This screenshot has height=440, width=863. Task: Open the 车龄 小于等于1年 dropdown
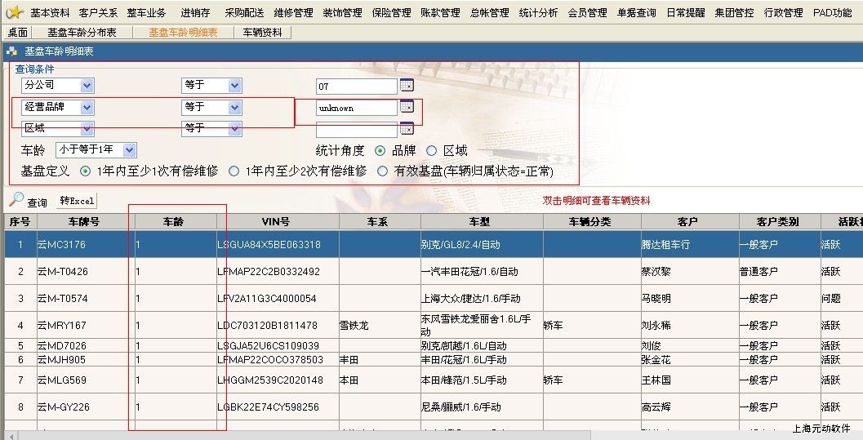(129, 150)
